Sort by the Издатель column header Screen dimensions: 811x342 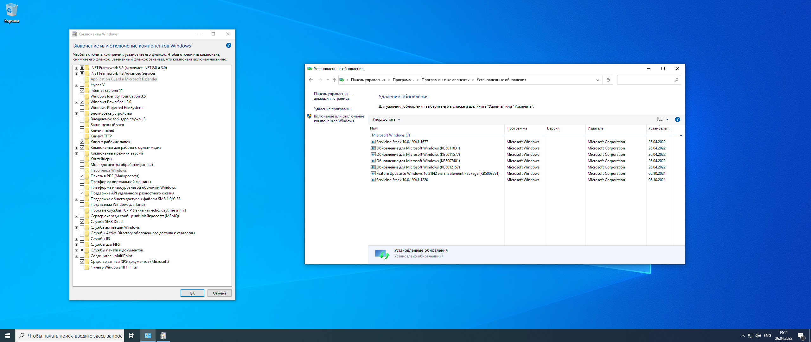[616, 128]
